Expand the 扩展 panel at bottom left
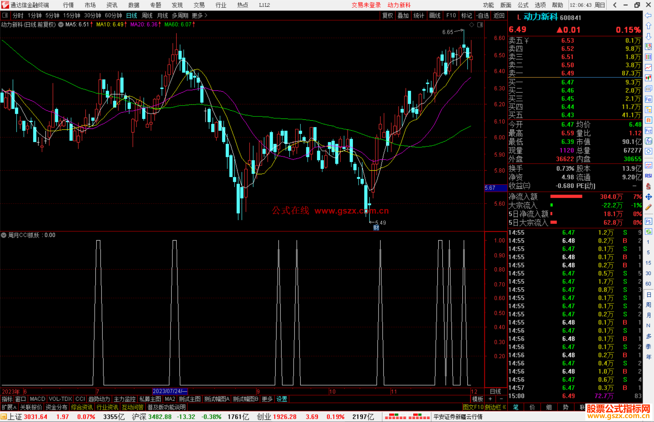This screenshot has width=654, height=422. [x=9, y=407]
